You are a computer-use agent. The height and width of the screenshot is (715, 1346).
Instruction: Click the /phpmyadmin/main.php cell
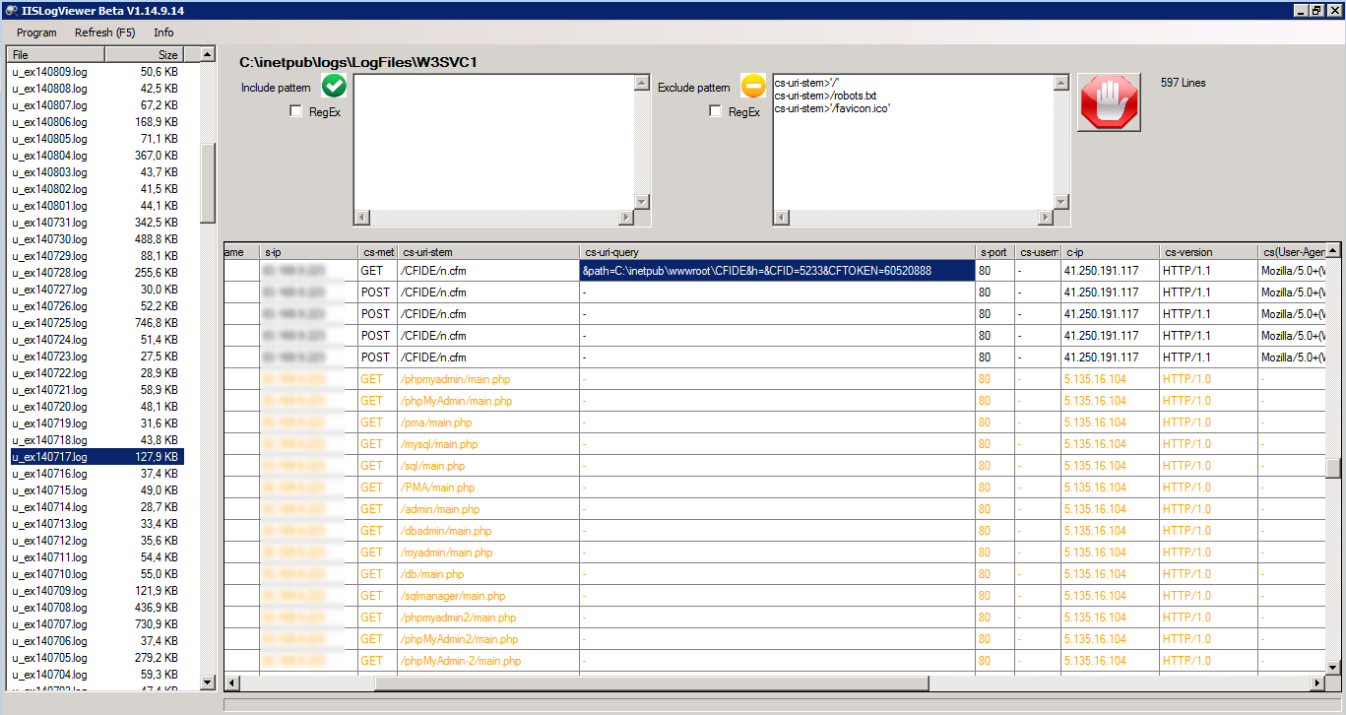pos(488,379)
